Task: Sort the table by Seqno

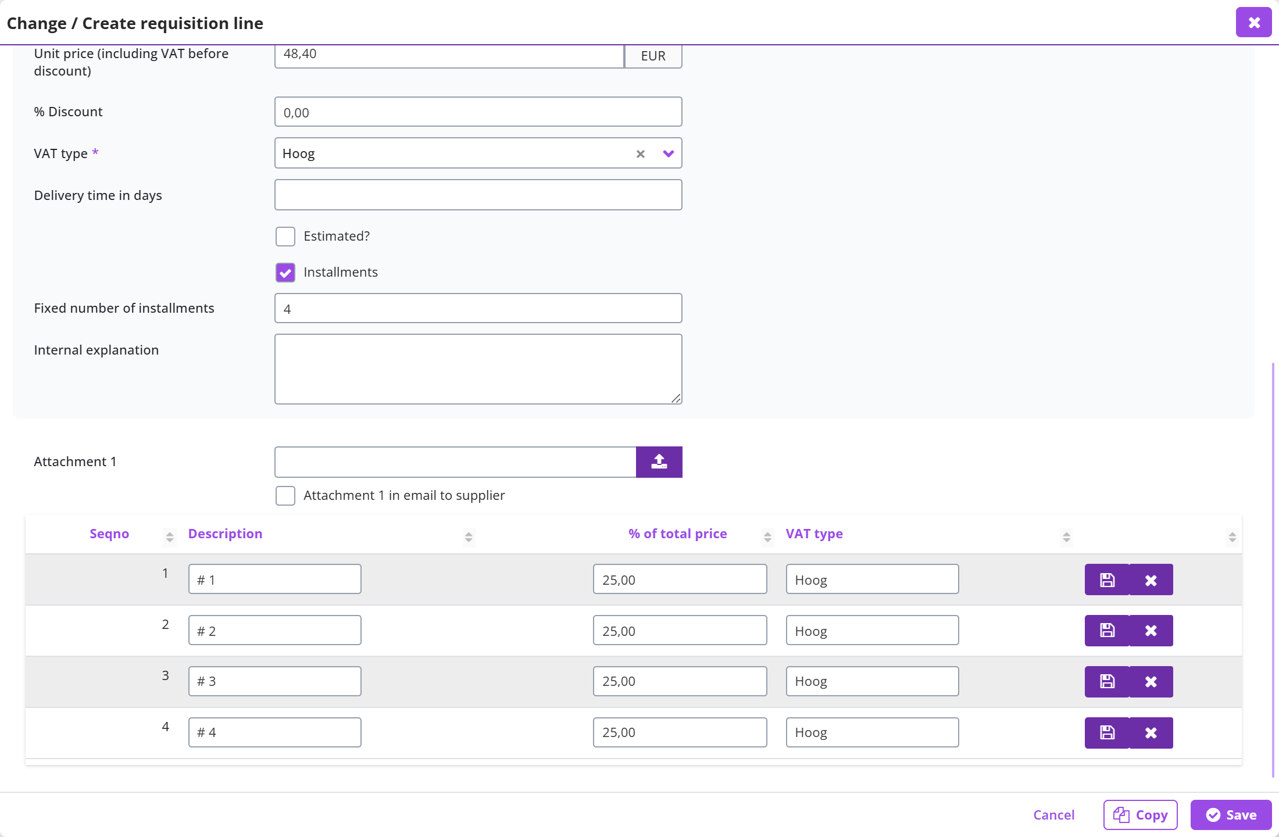Action: pyautogui.click(x=170, y=536)
